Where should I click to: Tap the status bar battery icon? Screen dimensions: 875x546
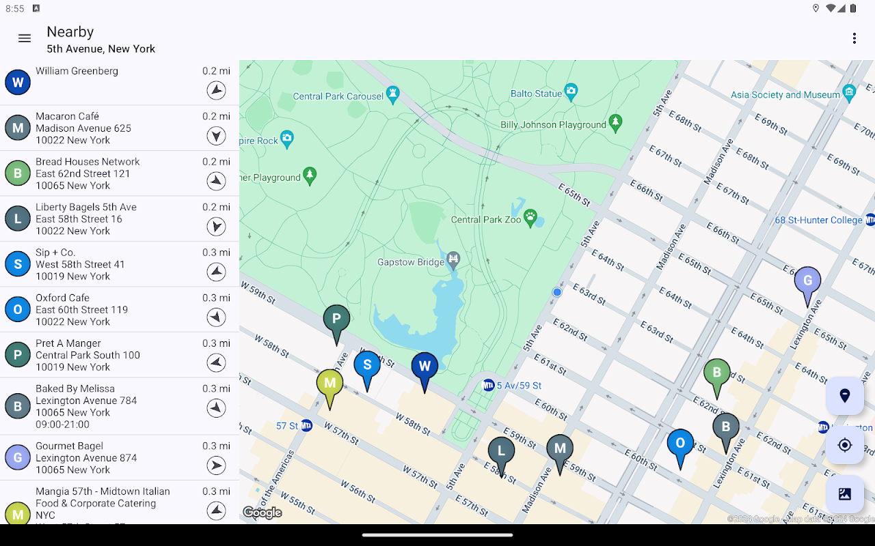pos(853,8)
